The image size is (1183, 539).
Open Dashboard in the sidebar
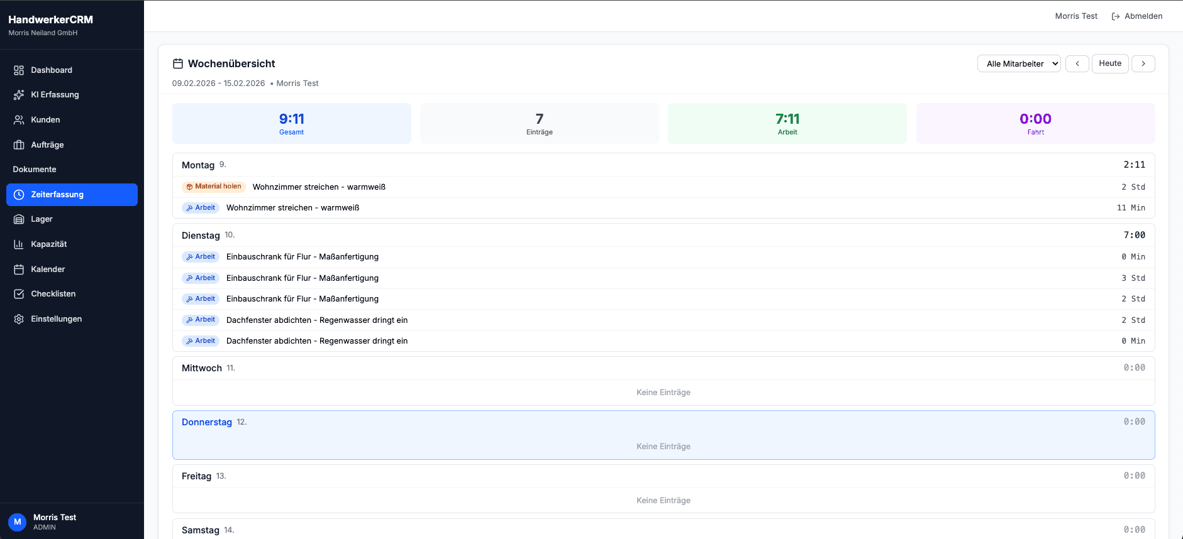(72, 70)
